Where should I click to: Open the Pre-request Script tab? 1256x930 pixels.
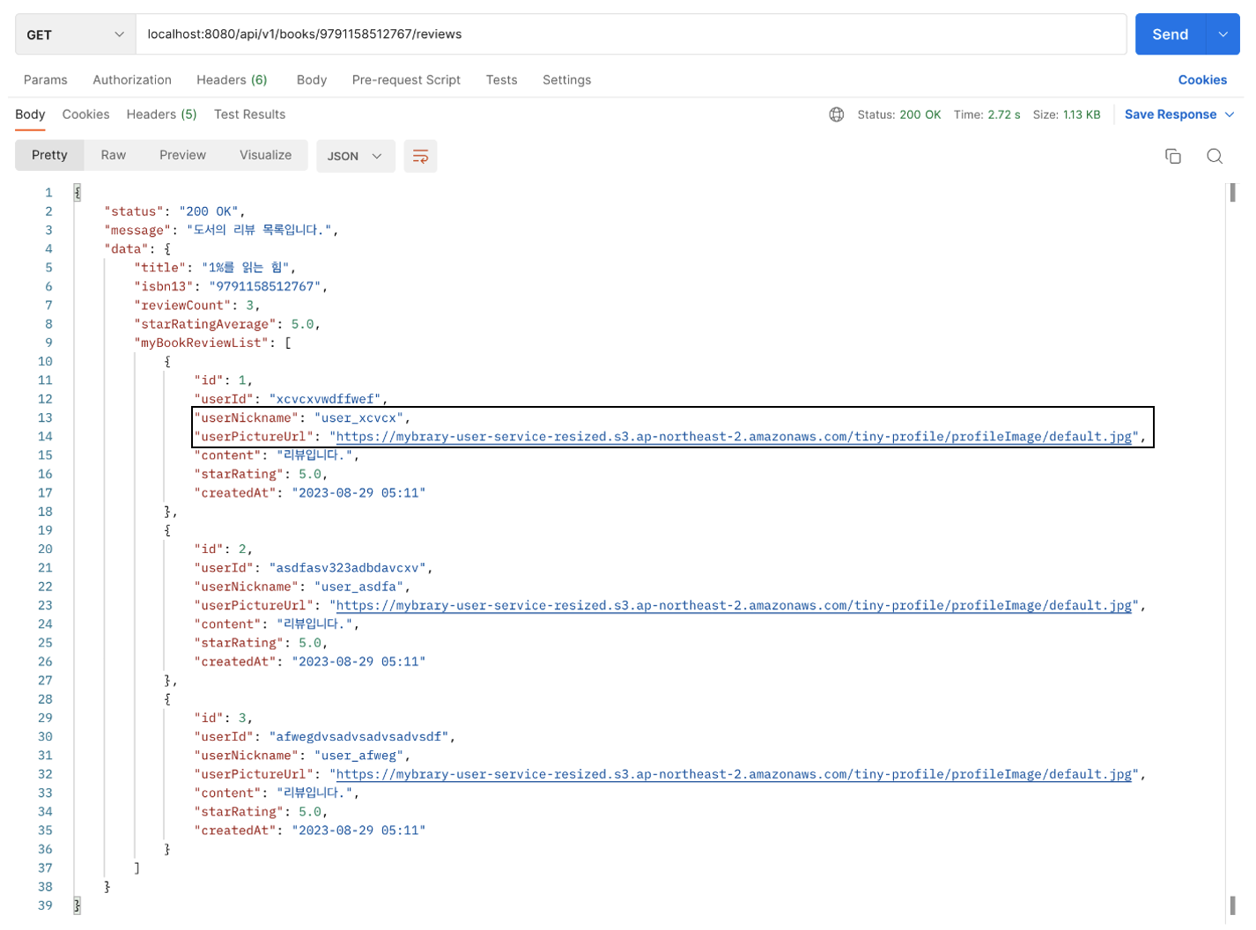[406, 79]
